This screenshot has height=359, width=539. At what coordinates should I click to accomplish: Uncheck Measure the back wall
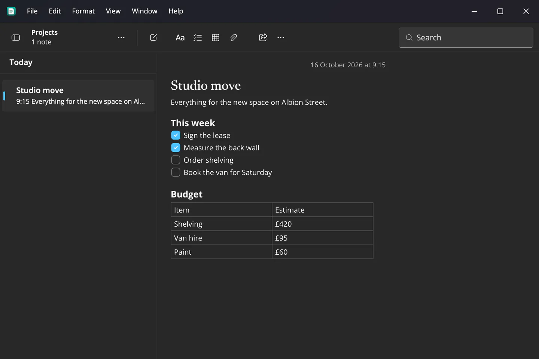tap(176, 147)
